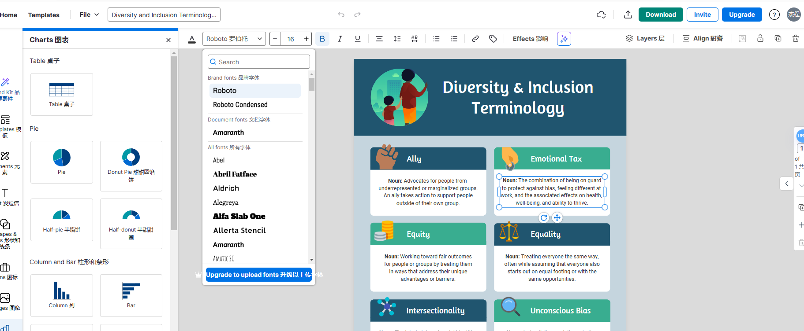The image size is (804, 331).
Task: Open the Images sidebar tab
Action: [x=10, y=302]
